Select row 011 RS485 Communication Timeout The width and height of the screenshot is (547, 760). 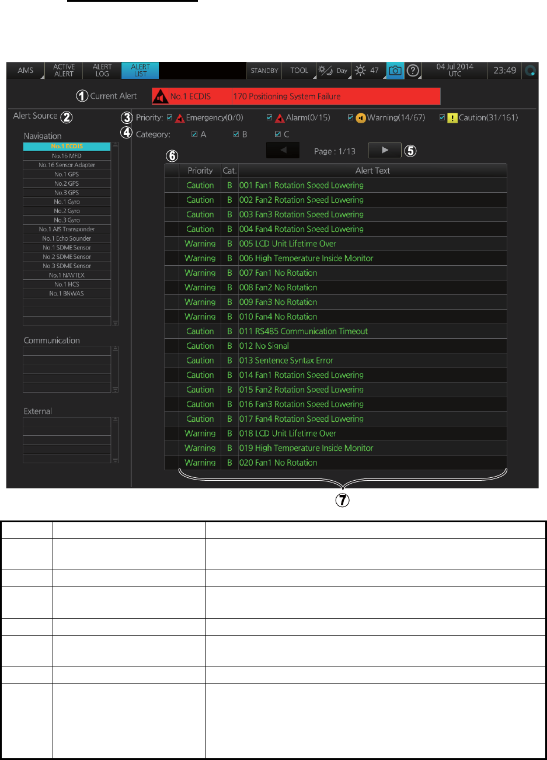click(336, 331)
